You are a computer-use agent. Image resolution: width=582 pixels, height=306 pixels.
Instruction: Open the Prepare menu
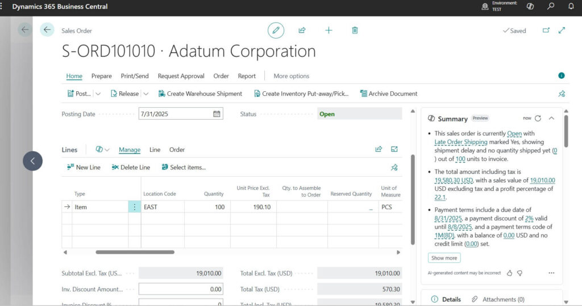(x=101, y=76)
